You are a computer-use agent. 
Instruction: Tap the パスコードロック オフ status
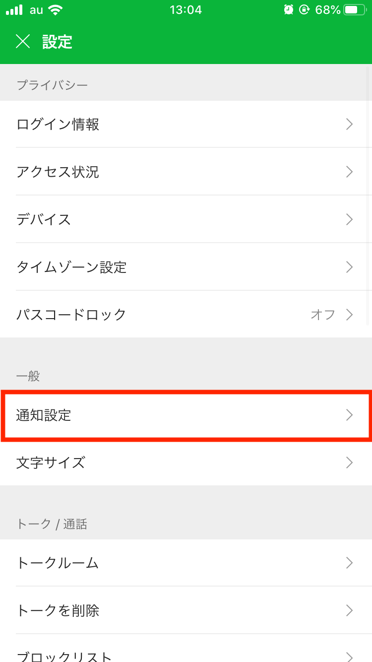323,315
